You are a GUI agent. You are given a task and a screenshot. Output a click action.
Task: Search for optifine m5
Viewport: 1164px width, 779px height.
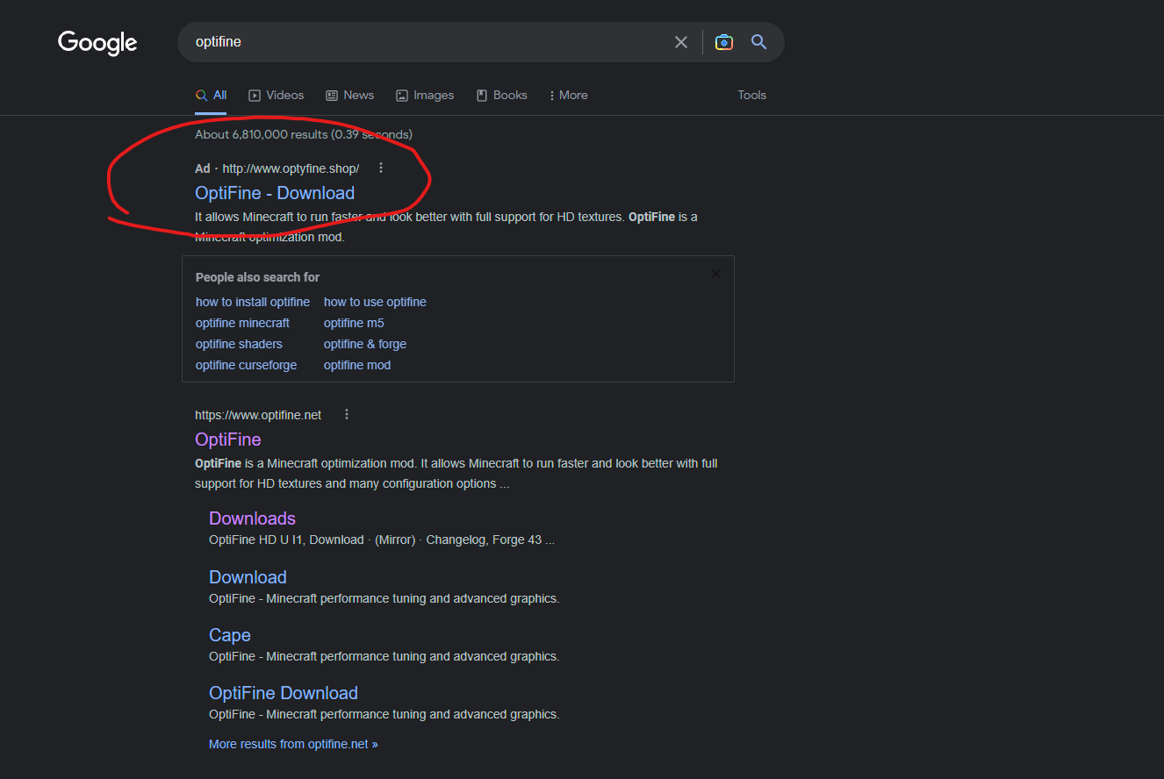[x=354, y=323]
